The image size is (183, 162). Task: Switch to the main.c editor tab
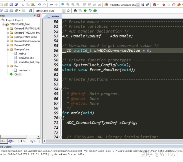54,16
